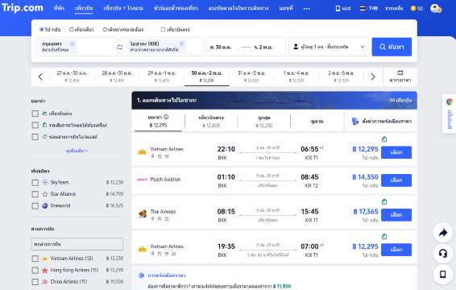
Task: Open the departure date 30 Oct field
Action: coord(221,47)
